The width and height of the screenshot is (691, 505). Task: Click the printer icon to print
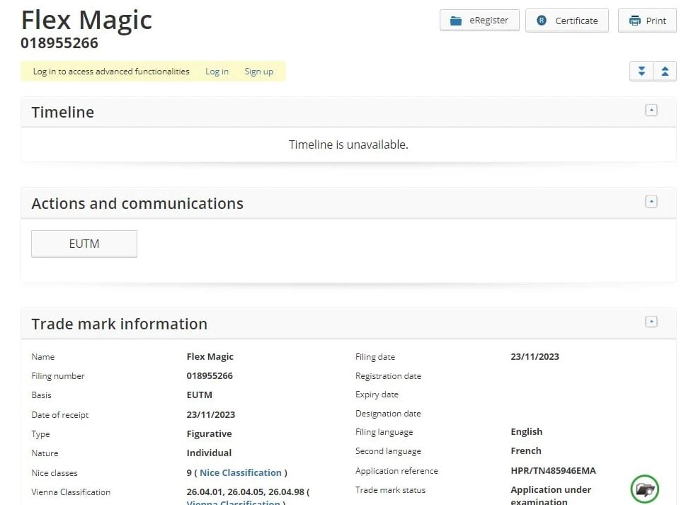tap(634, 21)
